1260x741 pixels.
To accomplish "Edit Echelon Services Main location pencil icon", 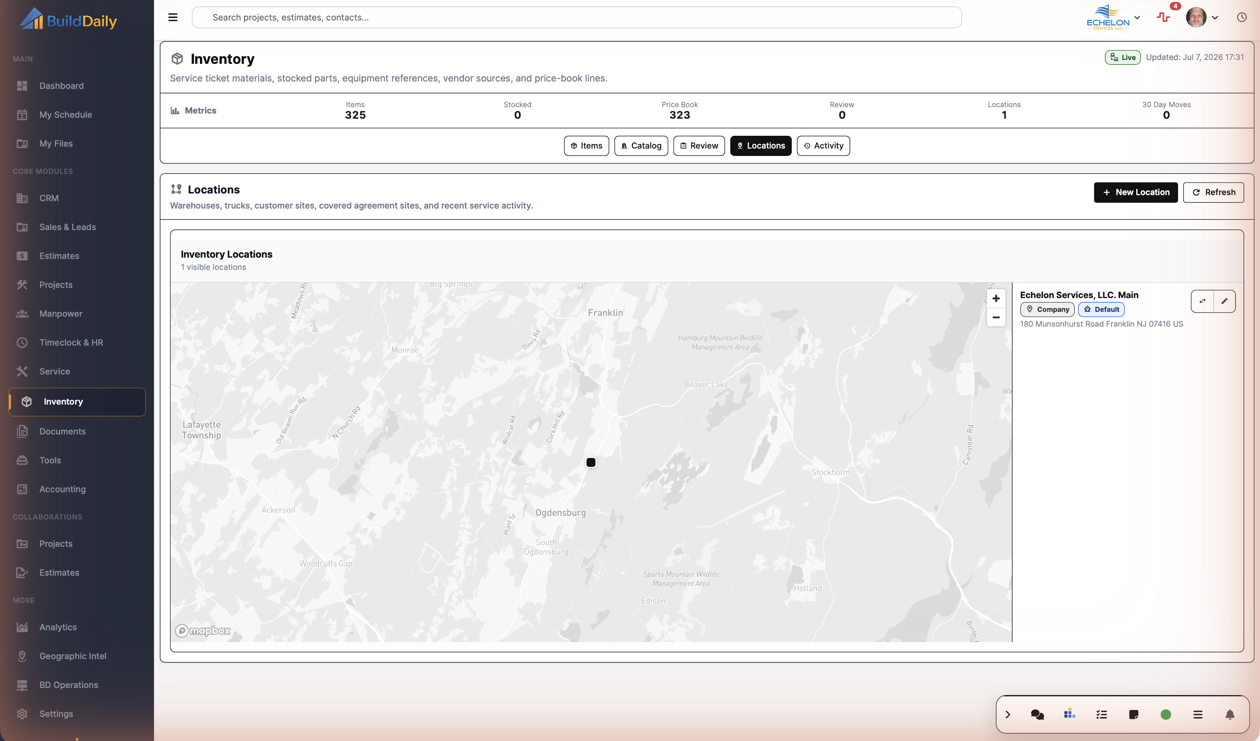I will 1224,301.
